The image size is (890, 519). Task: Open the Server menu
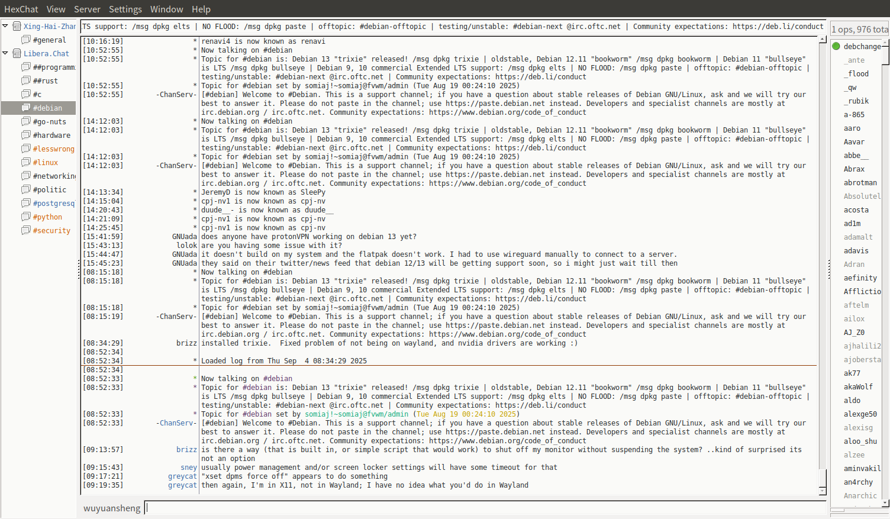(87, 9)
